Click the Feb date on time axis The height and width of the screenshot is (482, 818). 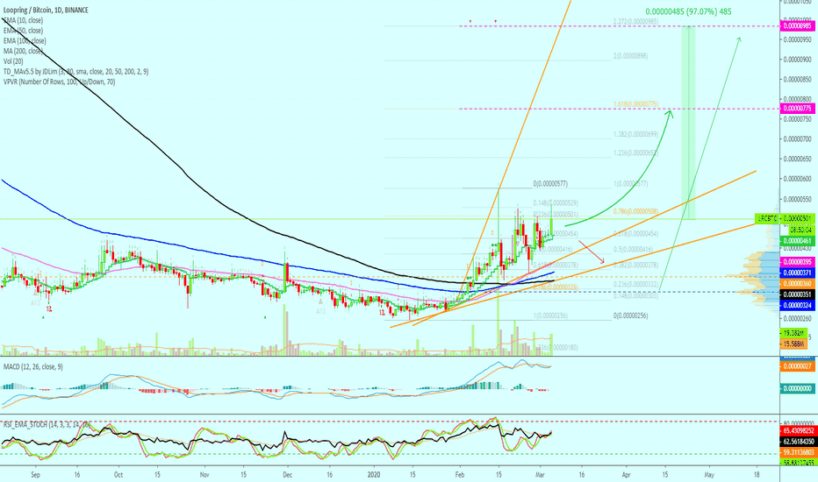tap(460, 475)
